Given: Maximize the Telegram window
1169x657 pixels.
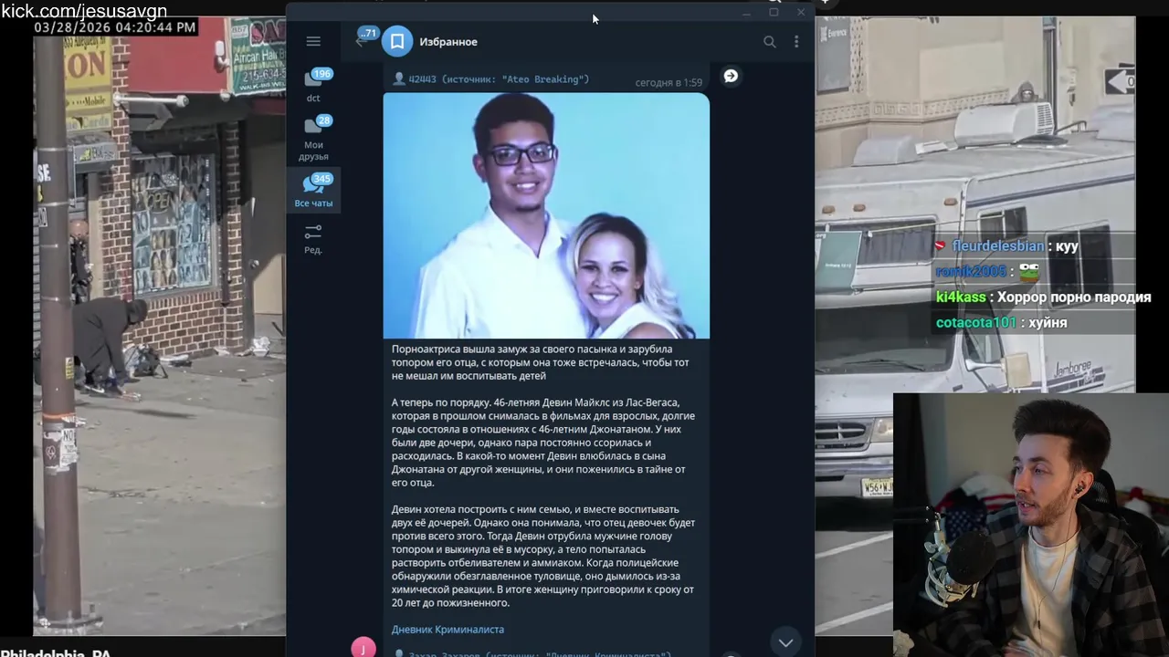Looking at the screenshot, I should tap(774, 13).
